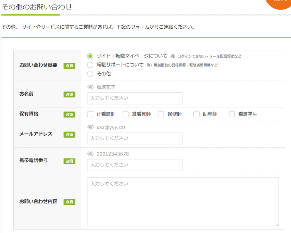
Task: Click the お名前 text input field
Action: (x=135, y=98)
